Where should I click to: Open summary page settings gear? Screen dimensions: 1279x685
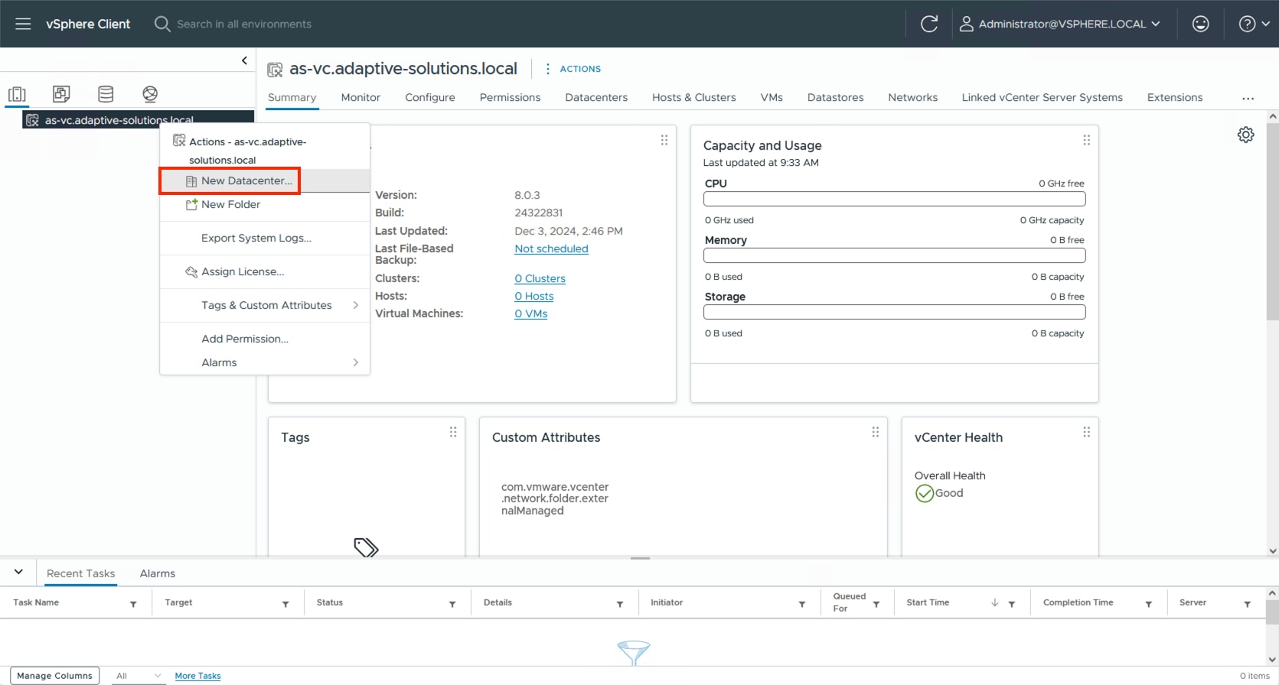click(1246, 135)
